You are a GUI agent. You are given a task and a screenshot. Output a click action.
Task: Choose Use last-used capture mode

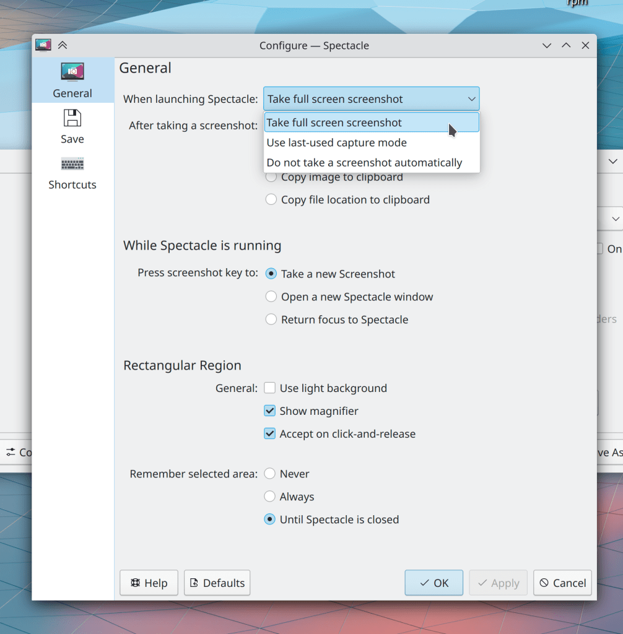[x=337, y=142]
